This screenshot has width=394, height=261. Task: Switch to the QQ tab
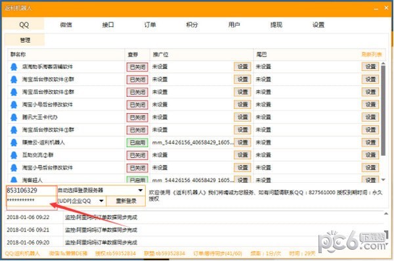pyautogui.click(x=24, y=25)
